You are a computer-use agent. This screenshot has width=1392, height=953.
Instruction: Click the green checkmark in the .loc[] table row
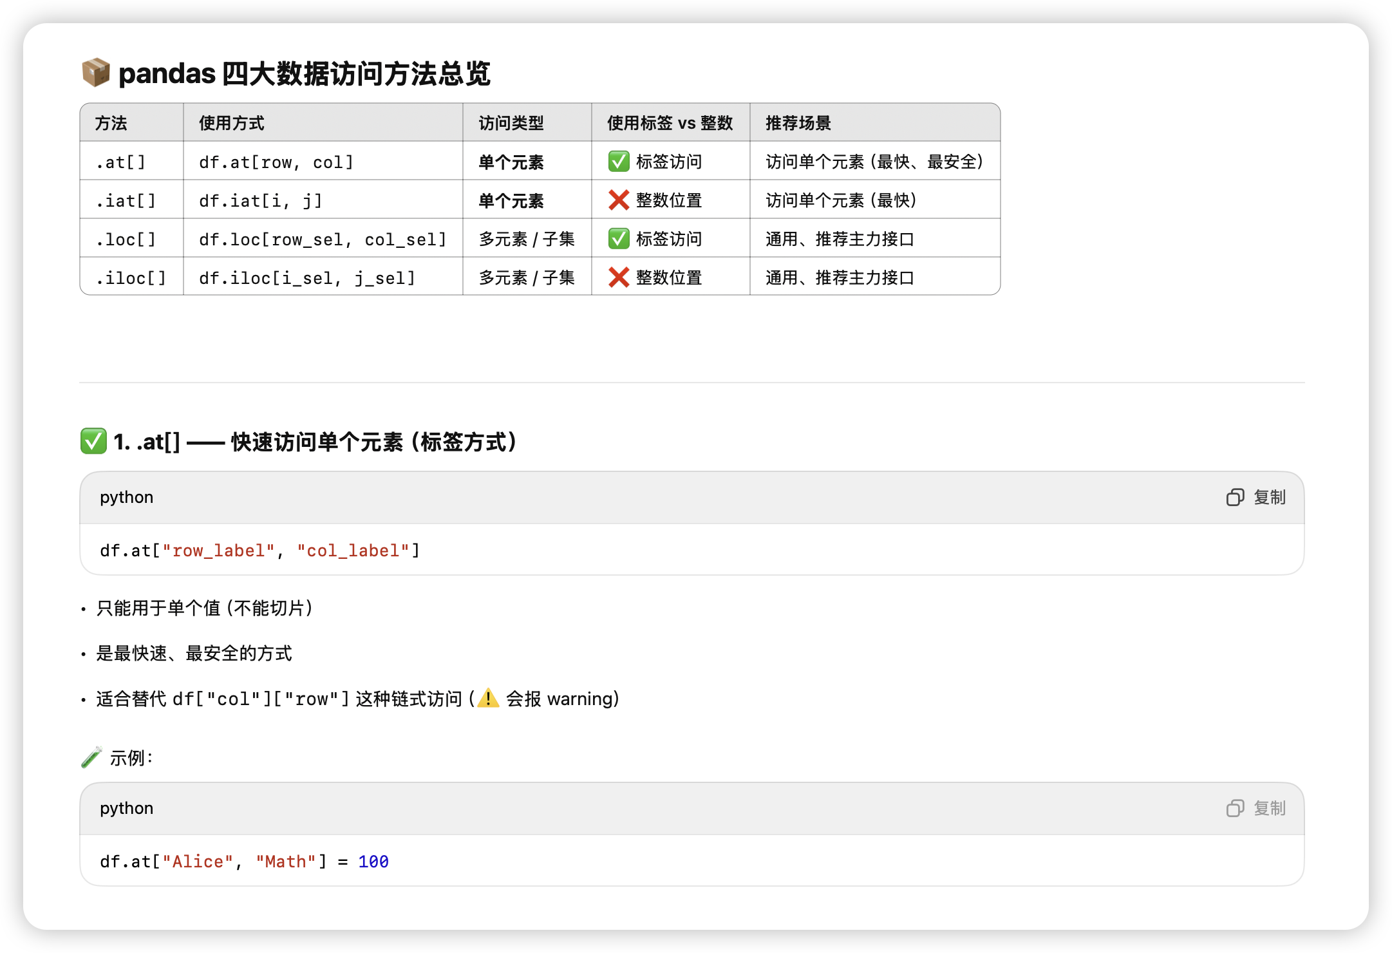[x=619, y=239]
